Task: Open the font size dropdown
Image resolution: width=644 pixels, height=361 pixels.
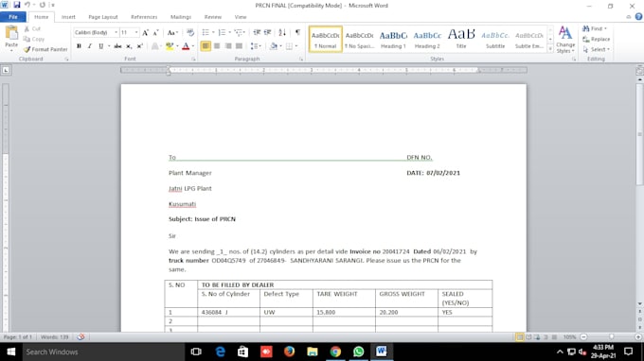Action: (x=136, y=32)
